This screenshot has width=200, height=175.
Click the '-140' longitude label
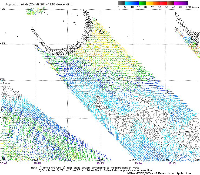pos(68,160)
